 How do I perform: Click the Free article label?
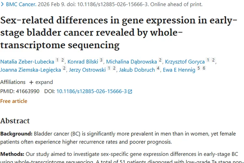(14, 101)
